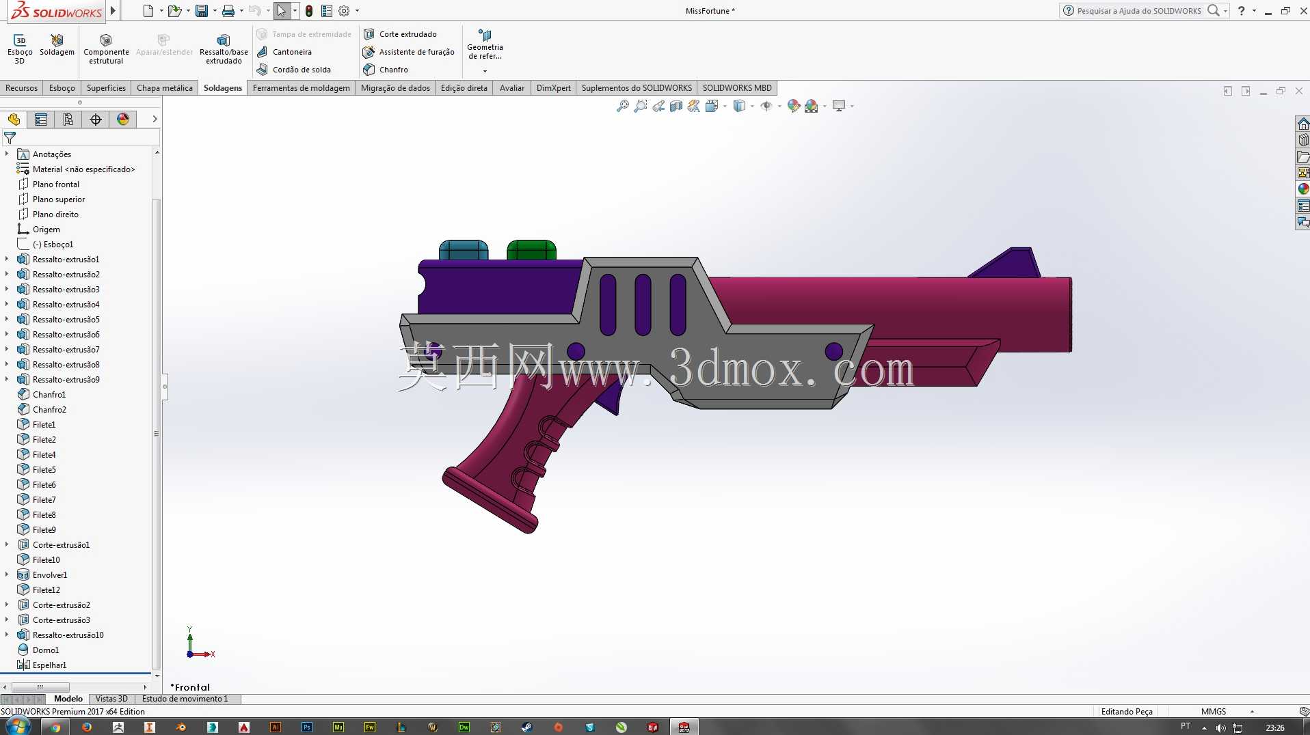Switch to the Recursos tab
Image resolution: width=1310 pixels, height=735 pixels.
point(22,88)
